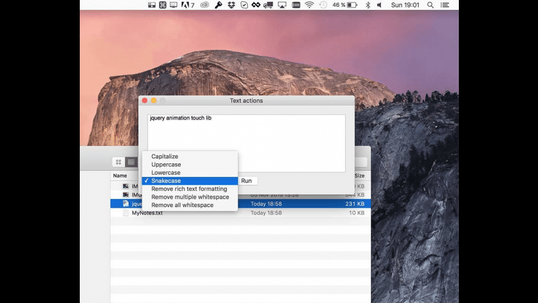Click the second IMG file thumbnail icon
Screen dimensions: 538x303
(126, 195)
